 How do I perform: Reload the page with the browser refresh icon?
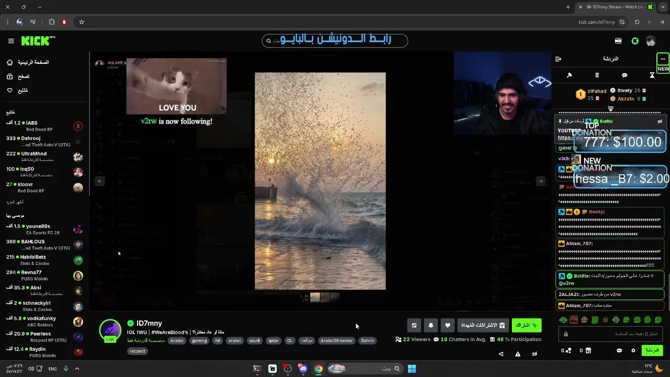(x=637, y=22)
